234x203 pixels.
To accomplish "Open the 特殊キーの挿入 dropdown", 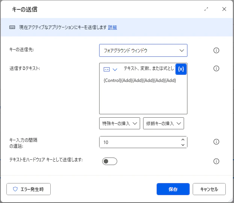I will coord(119,123).
